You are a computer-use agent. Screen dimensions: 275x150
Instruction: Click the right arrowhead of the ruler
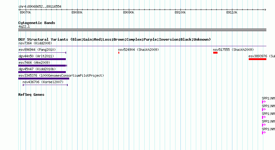pyautogui.click(x=265, y=10)
